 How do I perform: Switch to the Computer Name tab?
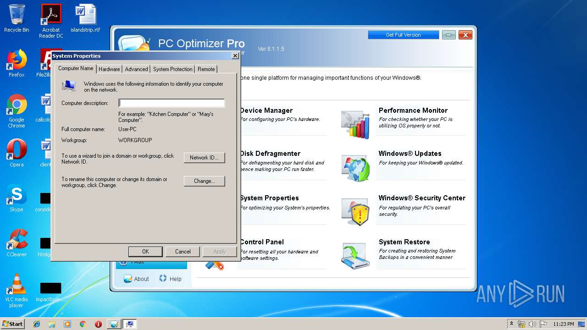[76, 68]
